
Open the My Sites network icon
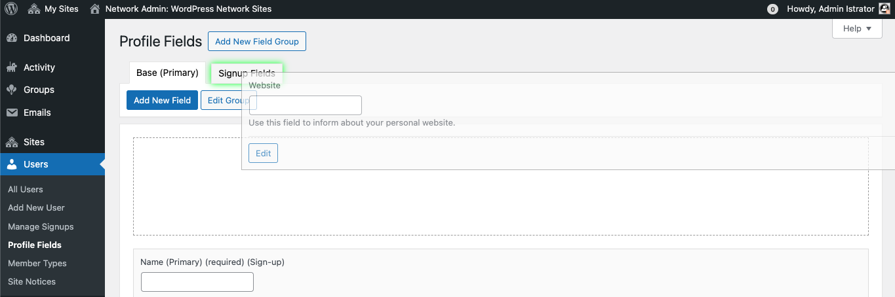pyautogui.click(x=34, y=9)
